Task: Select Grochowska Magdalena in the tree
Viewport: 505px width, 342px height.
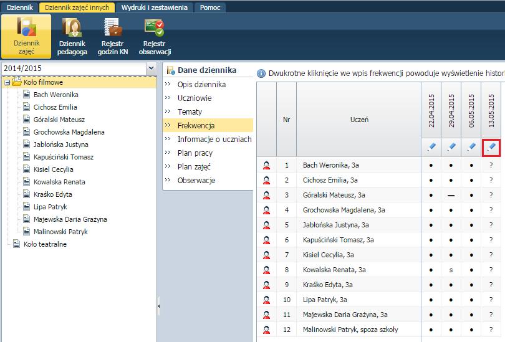Action: (x=69, y=132)
